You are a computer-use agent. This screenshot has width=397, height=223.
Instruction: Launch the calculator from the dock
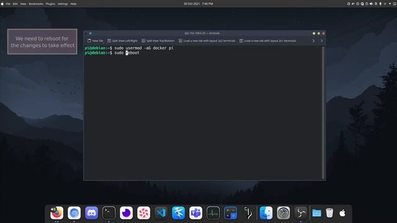pyautogui.click(x=230, y=213)
